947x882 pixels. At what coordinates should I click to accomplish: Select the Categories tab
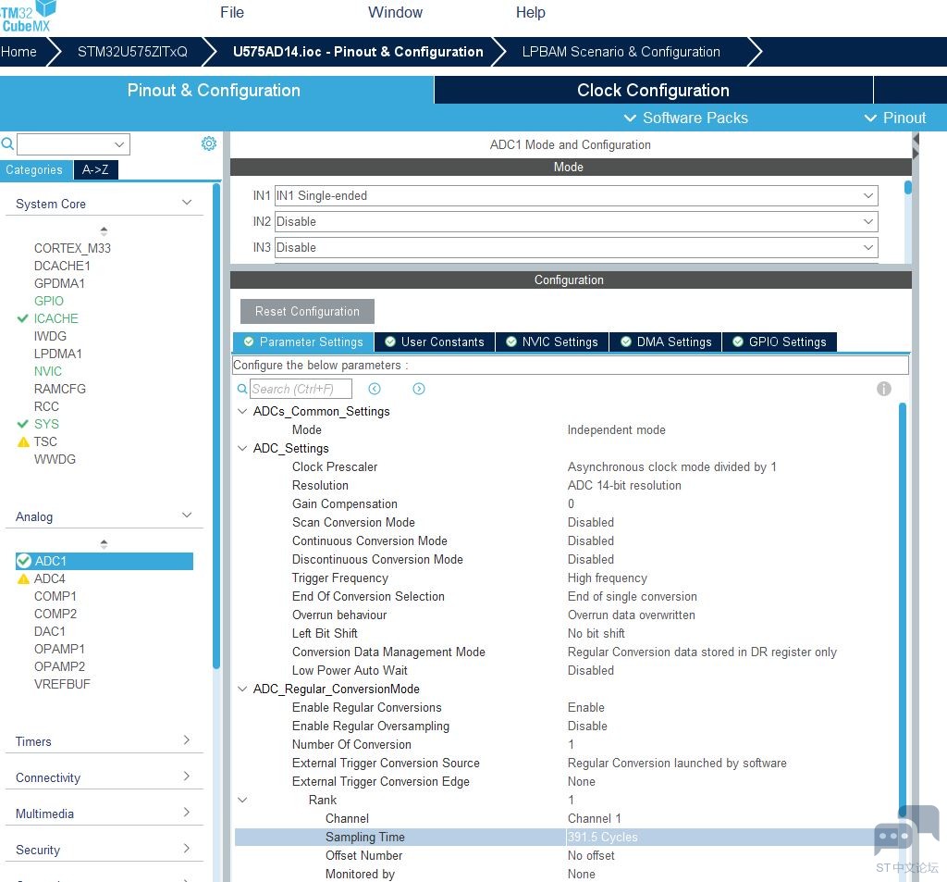coord(34,170)
